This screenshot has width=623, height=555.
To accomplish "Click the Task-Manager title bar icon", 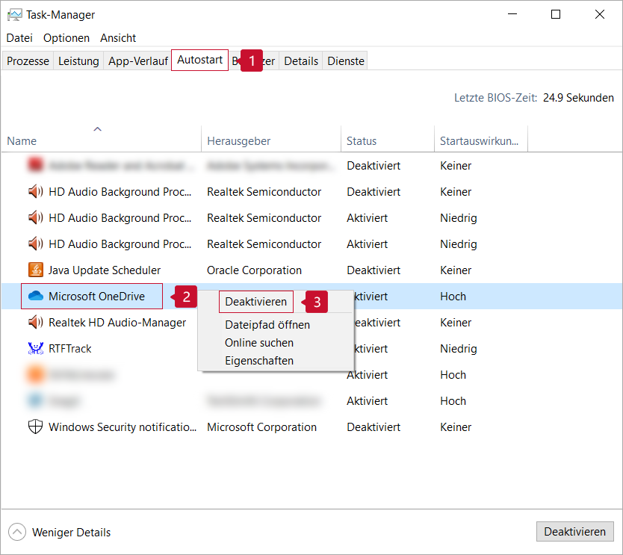I will pos(14,15).
